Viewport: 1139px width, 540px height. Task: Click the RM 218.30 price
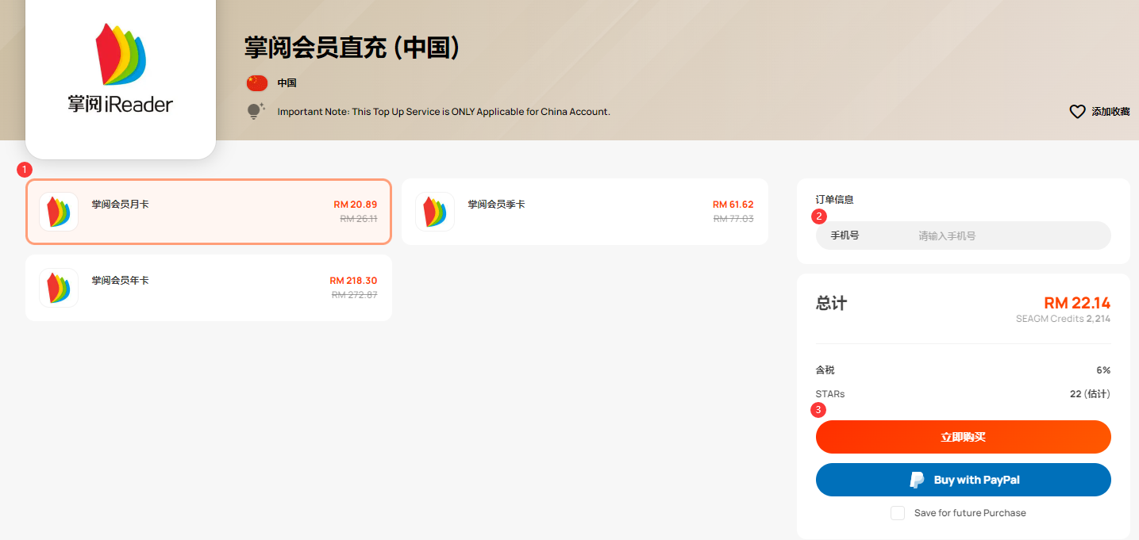point(353,281)
